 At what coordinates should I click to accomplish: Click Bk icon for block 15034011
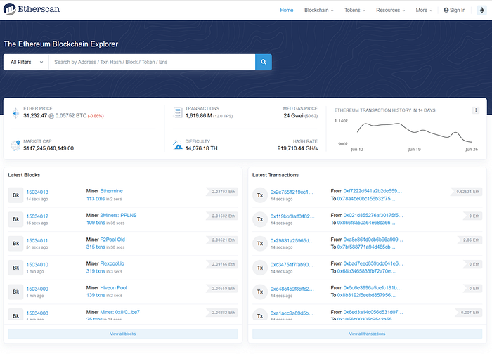(15, 243)
